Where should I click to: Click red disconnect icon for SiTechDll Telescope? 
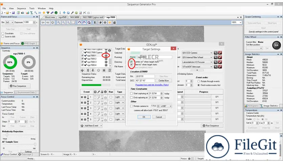[x=220, y=67]
